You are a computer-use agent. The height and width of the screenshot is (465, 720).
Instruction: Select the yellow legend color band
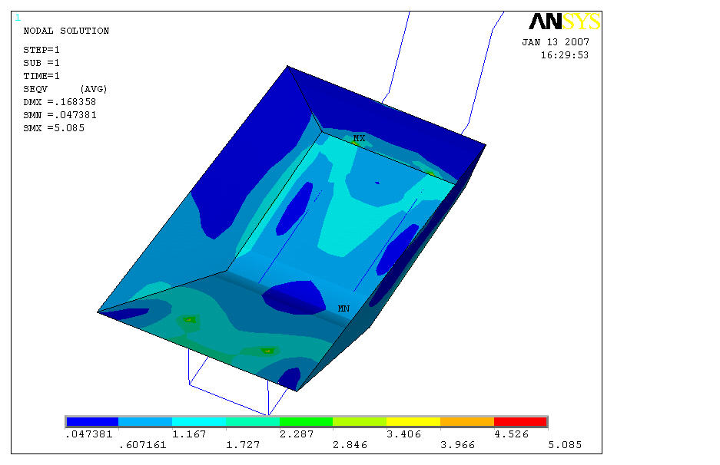coord(413,421)
